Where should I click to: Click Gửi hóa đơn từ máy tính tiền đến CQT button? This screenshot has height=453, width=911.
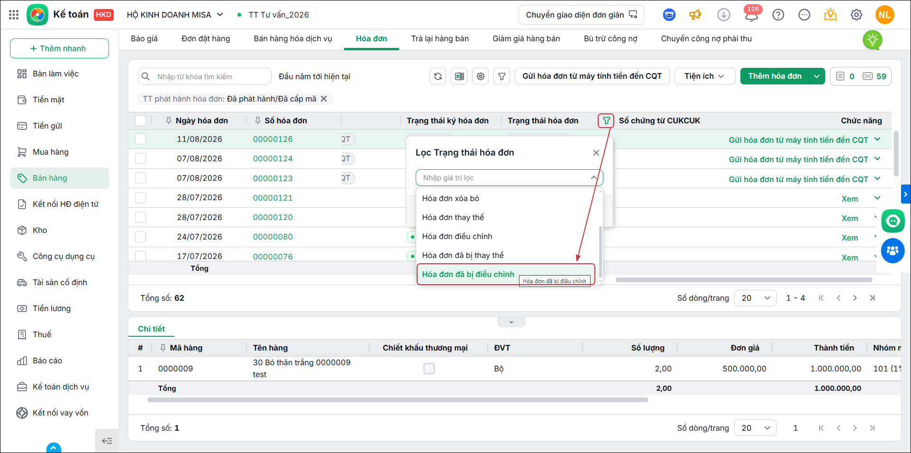[592, 76]
